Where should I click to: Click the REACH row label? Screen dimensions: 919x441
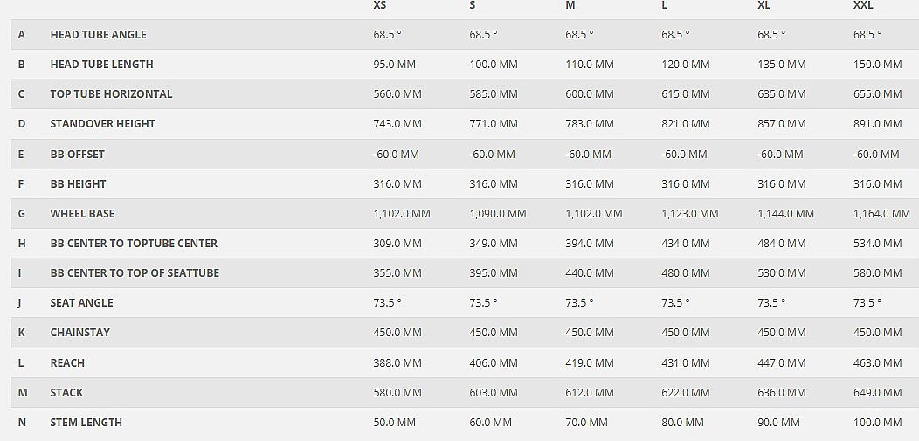click(67, 363)
